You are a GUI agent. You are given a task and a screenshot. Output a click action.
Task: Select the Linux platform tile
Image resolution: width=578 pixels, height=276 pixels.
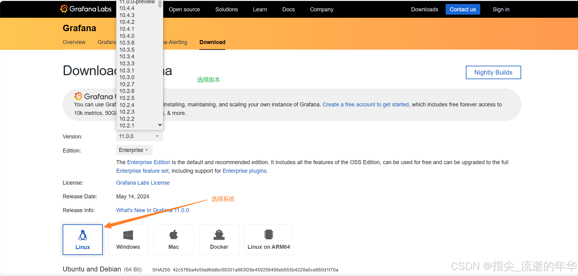[83, 240]
